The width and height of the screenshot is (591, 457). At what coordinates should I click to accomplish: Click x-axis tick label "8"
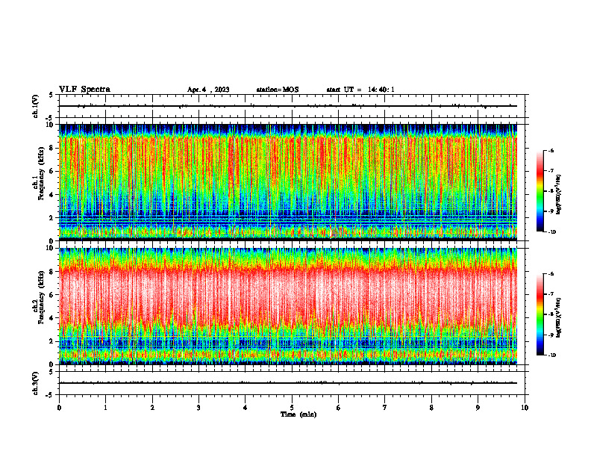pos(431,408)
